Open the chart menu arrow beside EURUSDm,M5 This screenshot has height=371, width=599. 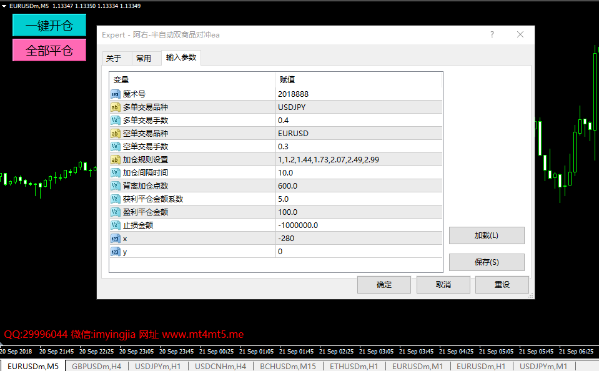(x=4, y=6)
